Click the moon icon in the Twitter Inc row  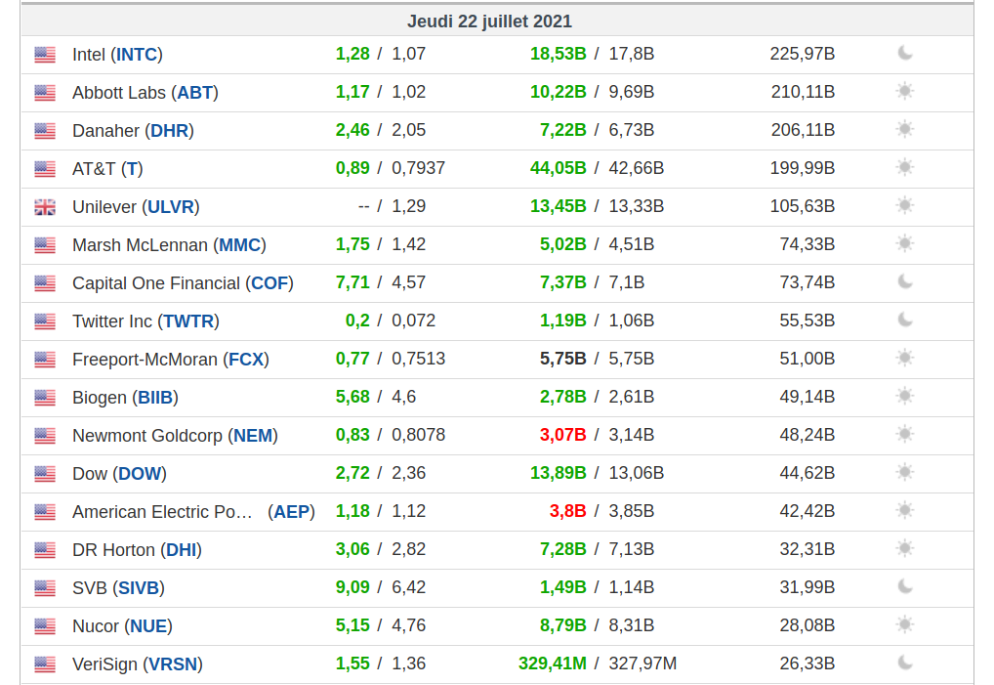coord(905,320)
